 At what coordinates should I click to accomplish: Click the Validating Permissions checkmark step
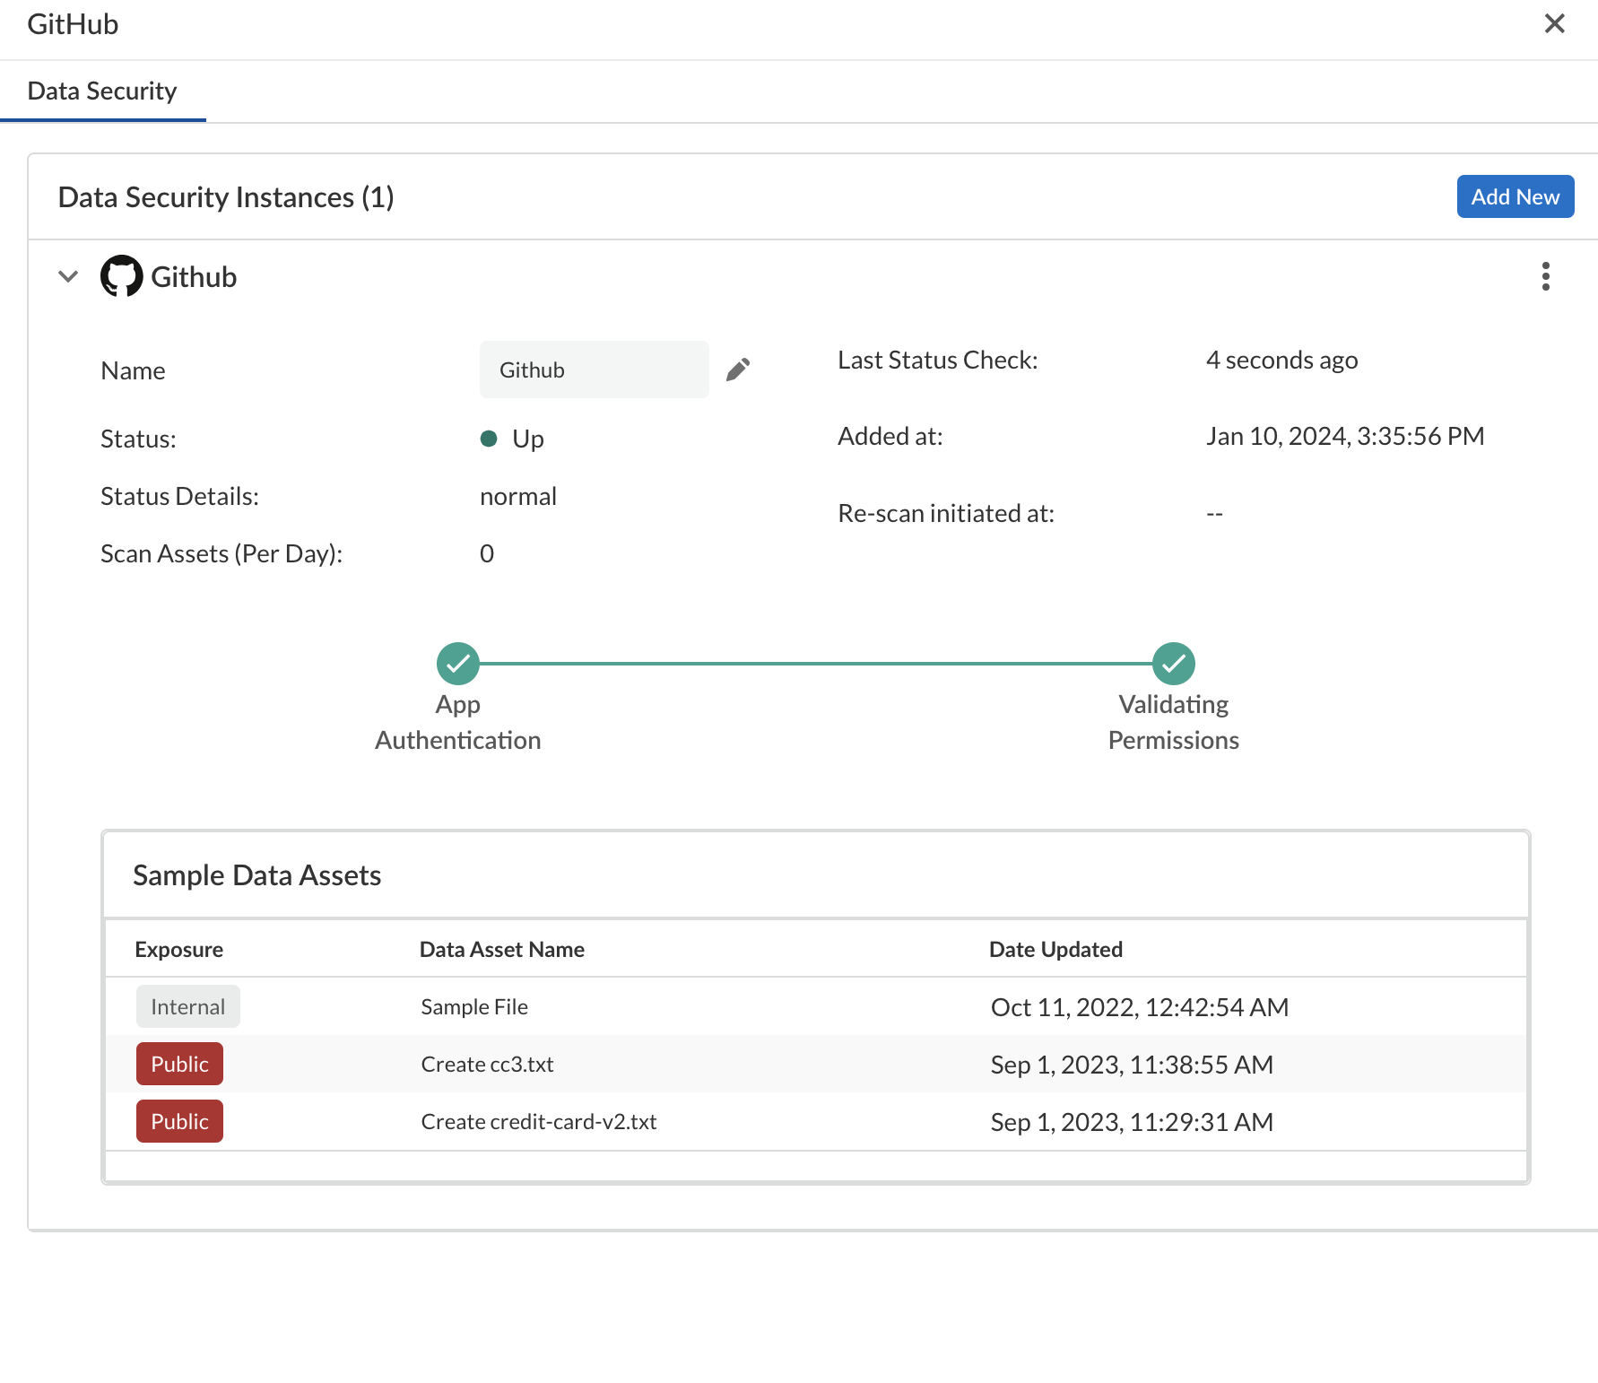coord(1173,664)
